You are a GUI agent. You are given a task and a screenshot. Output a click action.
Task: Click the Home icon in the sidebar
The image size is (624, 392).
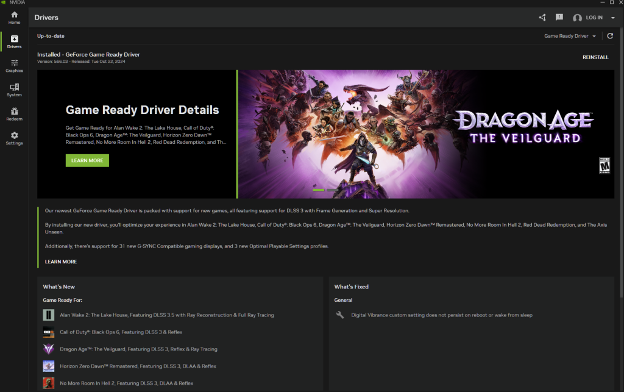tap(14, 17)
